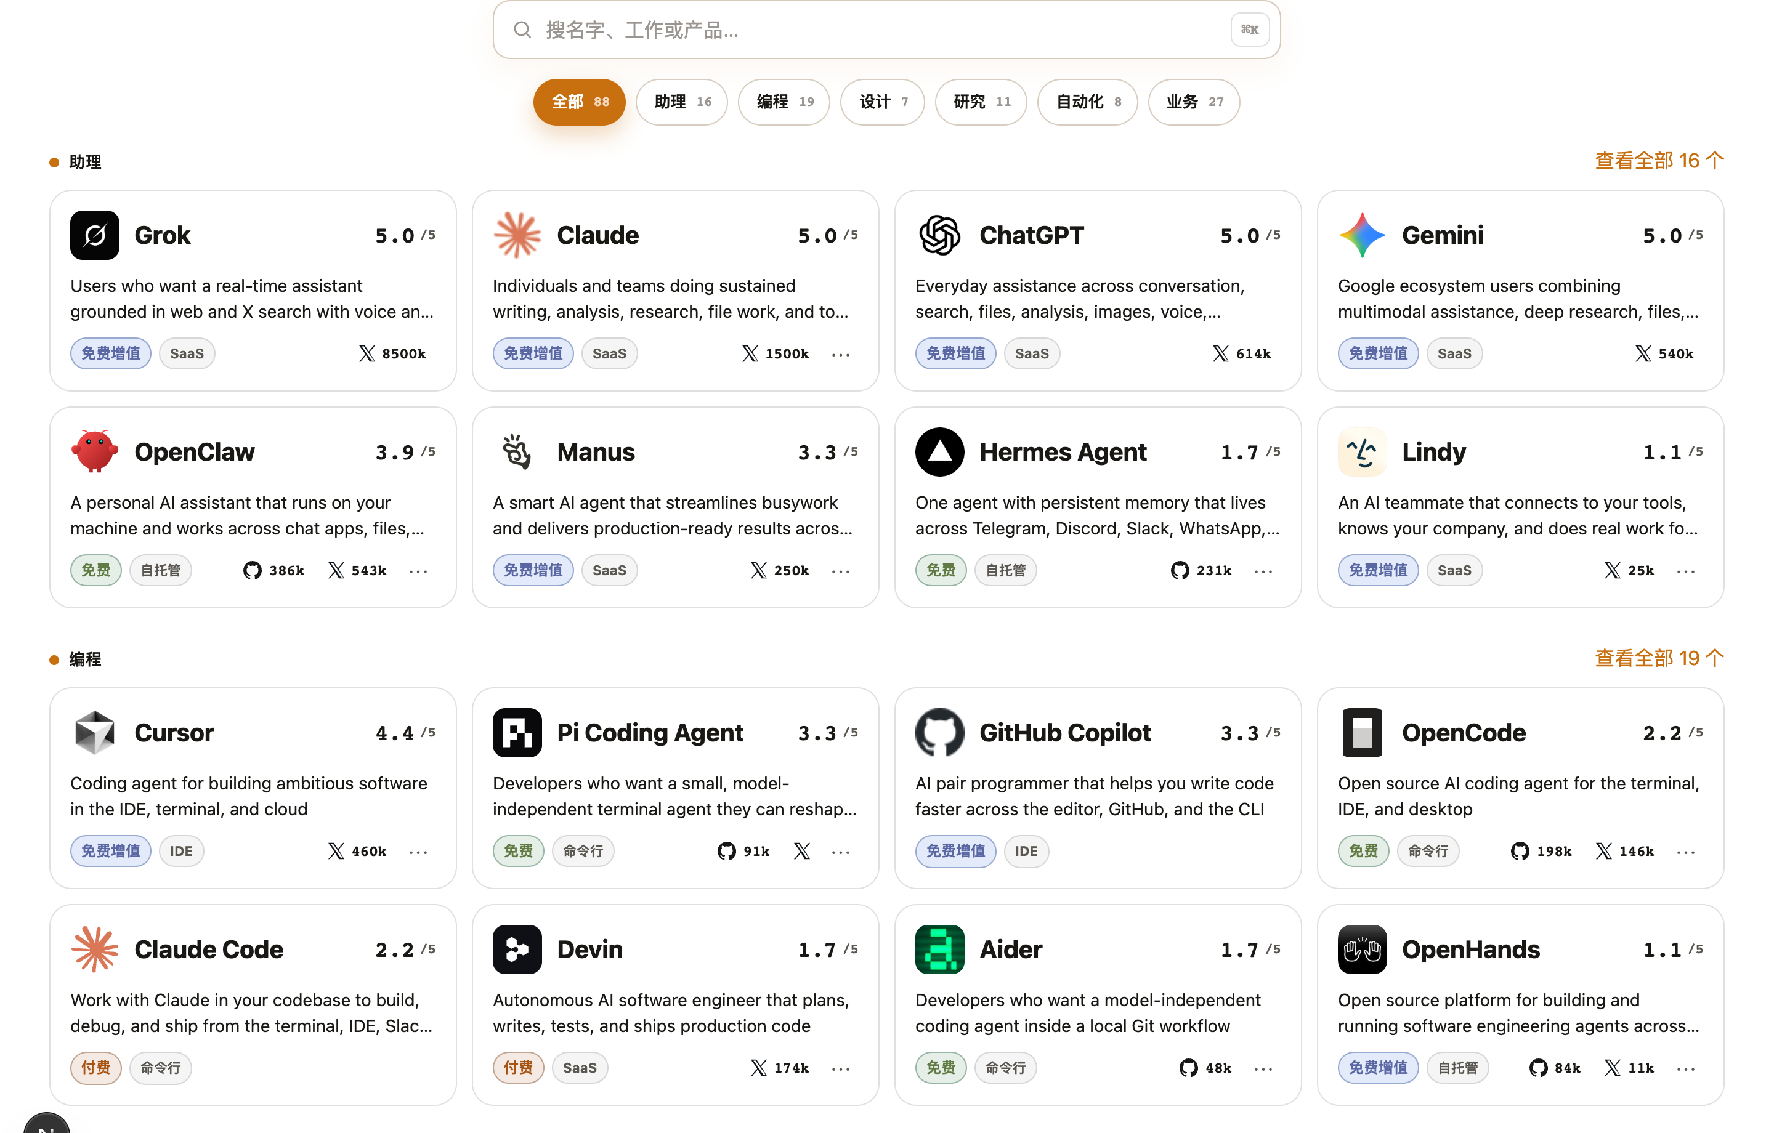Image resolution: width=1774 pixels, height=1133 pixels.
Task: Open OpenCode's GitHub 198k link
Action: click(1541, 851)
